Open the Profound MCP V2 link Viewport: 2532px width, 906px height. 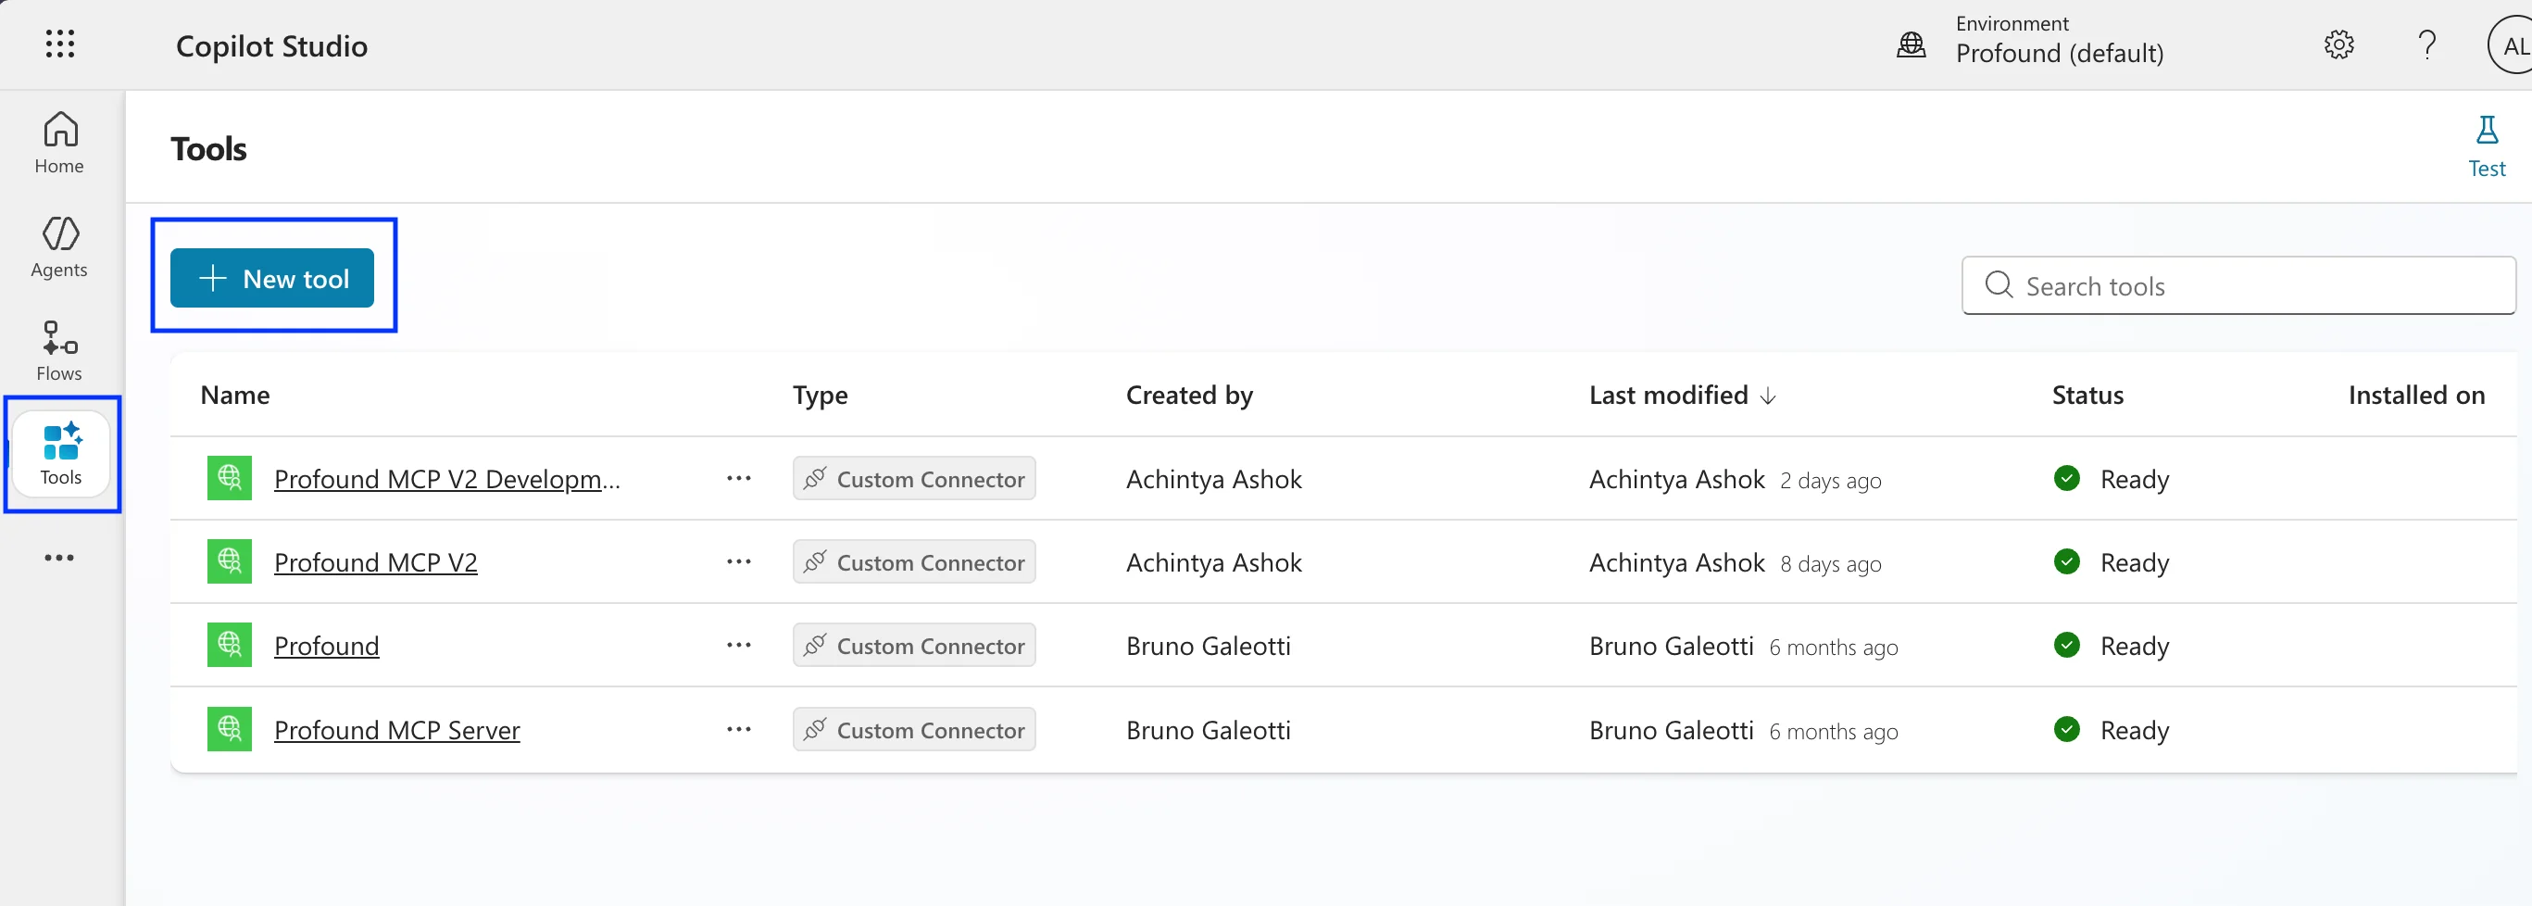click(x=375, y=562)
